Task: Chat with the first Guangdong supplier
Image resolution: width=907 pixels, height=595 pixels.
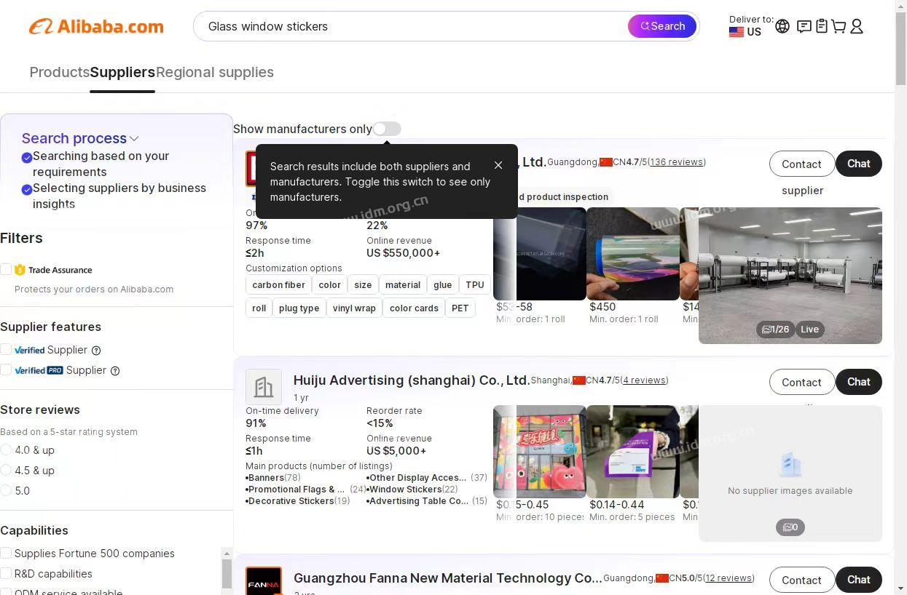Action: click(x=859, y=164)
